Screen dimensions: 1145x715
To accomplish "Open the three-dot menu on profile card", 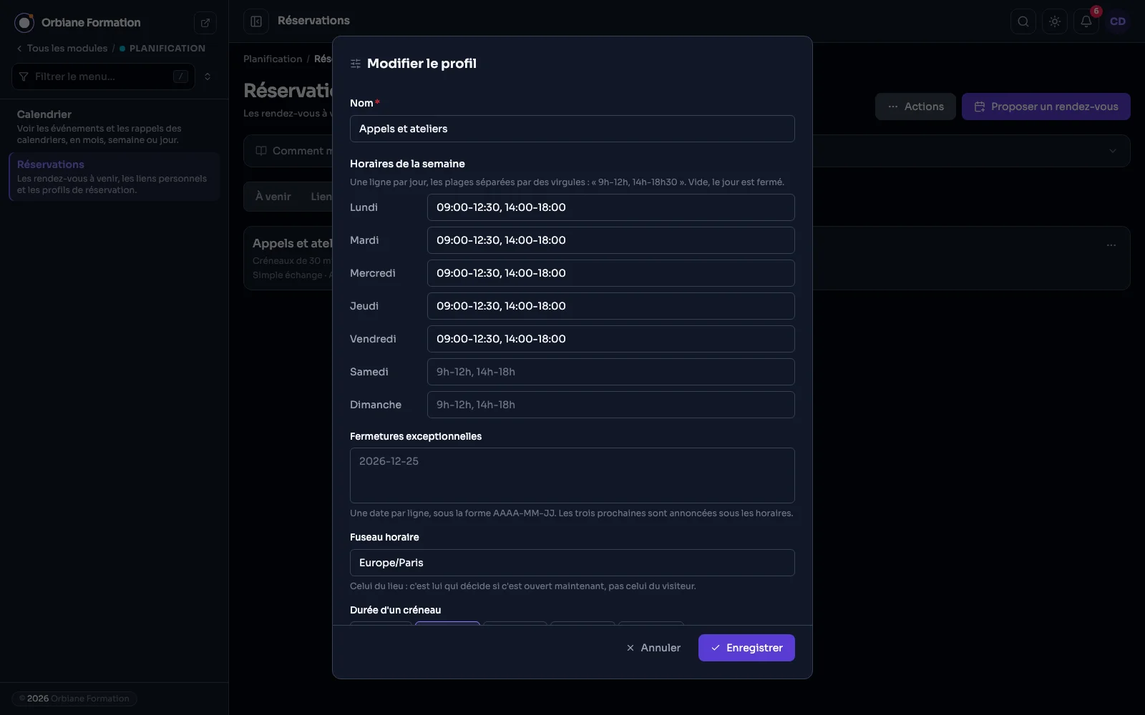I will (x=1111, y=245).
